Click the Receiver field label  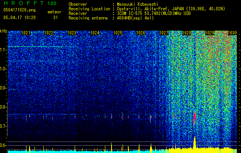click(x=78, y=13)
